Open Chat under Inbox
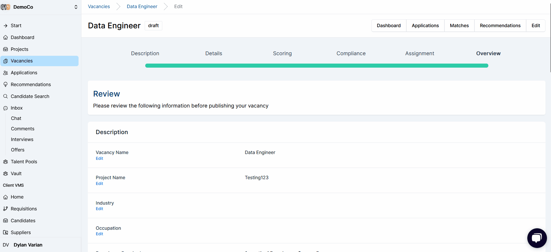The width and height of the screenshot is (551, 252). pos(16,118)
